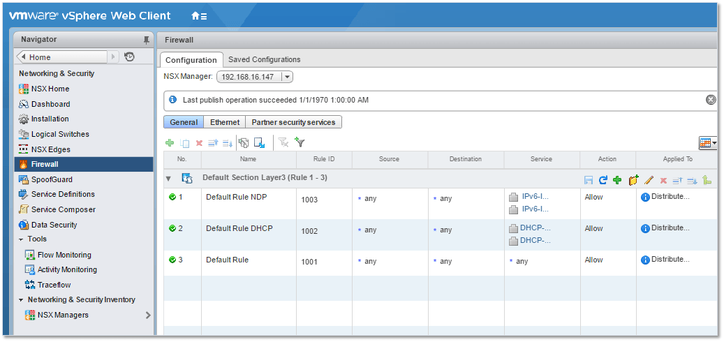Screen dimensions: 724x342
Task: Open Flow Monitoring
Action: 58,255
